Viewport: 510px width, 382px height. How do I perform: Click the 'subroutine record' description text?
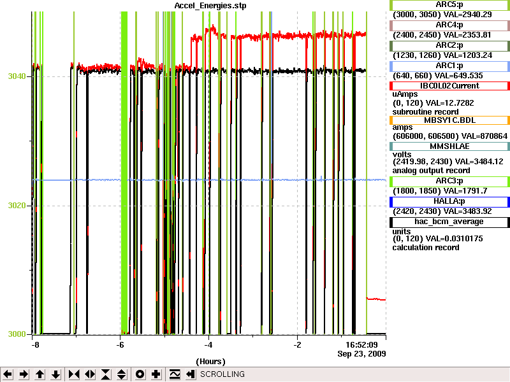coord(425,112)
